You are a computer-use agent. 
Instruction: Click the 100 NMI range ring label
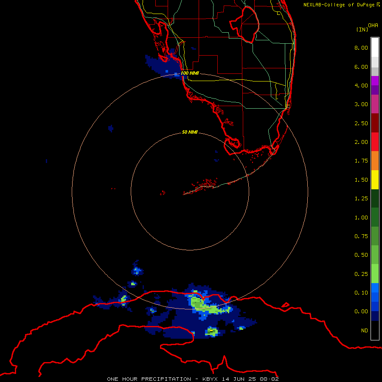190,73
